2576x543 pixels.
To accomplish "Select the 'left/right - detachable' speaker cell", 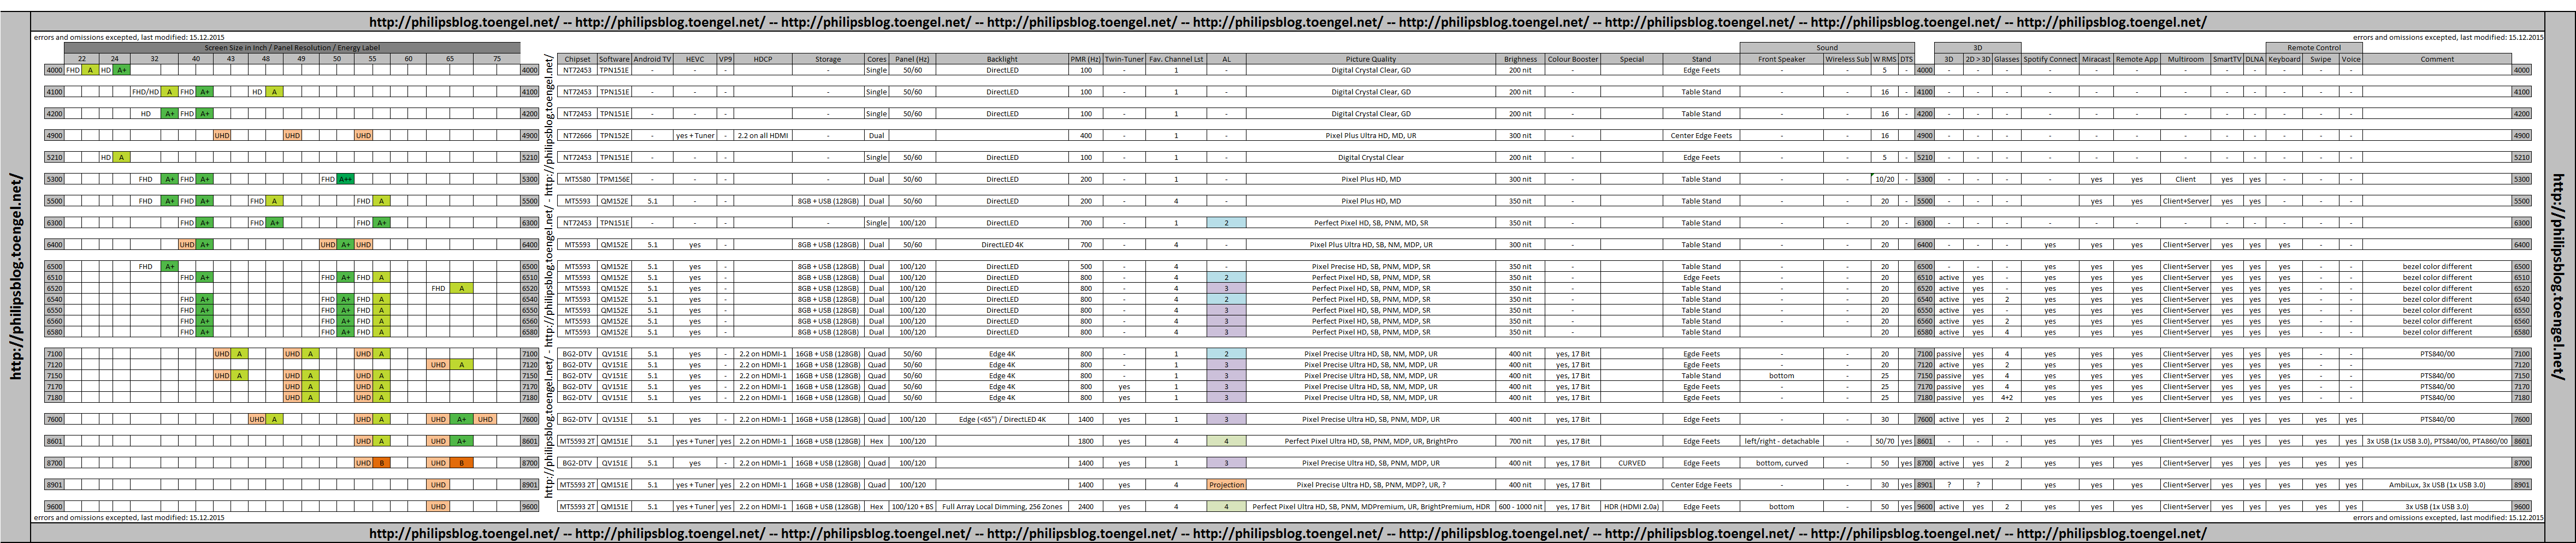I will pyautogui.click(x=1781, y=441).
